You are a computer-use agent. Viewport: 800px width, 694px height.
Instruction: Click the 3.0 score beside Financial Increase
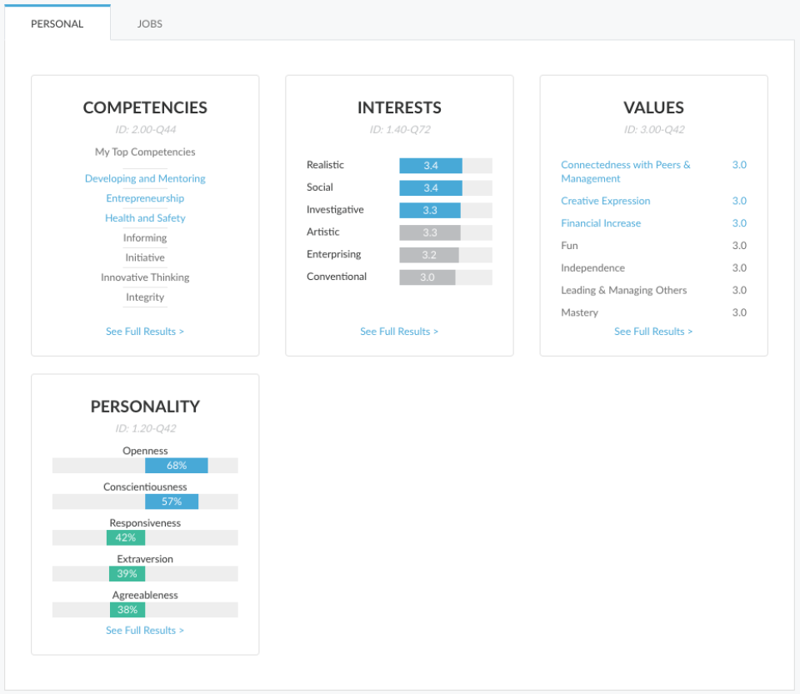(739, 223)
